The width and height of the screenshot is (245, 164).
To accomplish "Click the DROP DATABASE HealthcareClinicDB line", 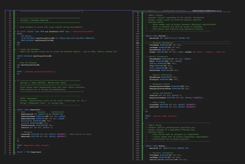I will 37,40.
